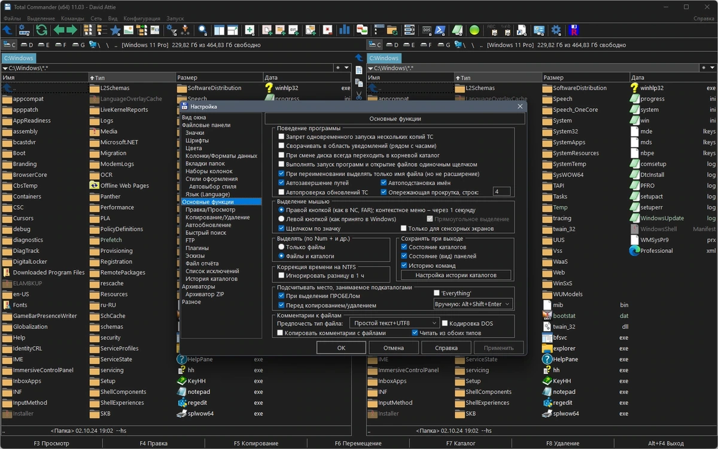The width and height of the screenshot is (718, 449).
Task: Enable 'Сворачивать в область уведомлений' checkbox
Action: (282, 146)
